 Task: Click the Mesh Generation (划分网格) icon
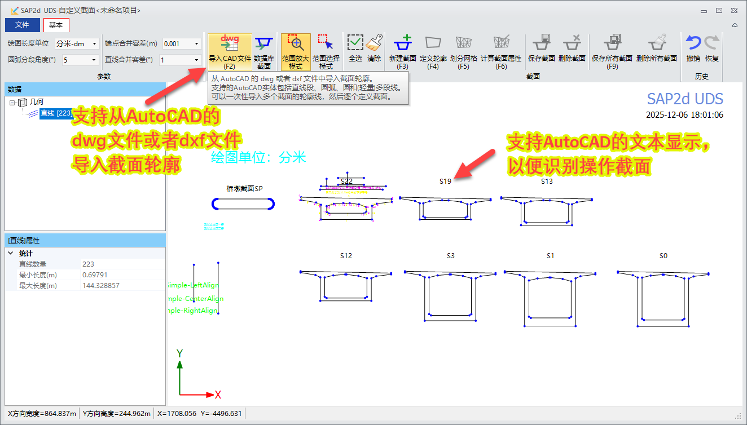coord(463,43)
